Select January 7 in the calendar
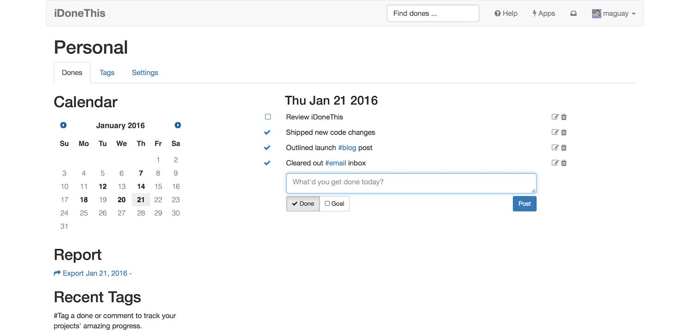 tap(141, 173)
